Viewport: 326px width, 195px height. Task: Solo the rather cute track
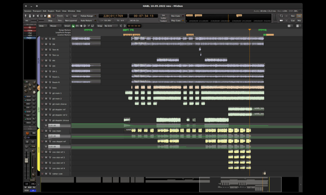click(50, 174)
